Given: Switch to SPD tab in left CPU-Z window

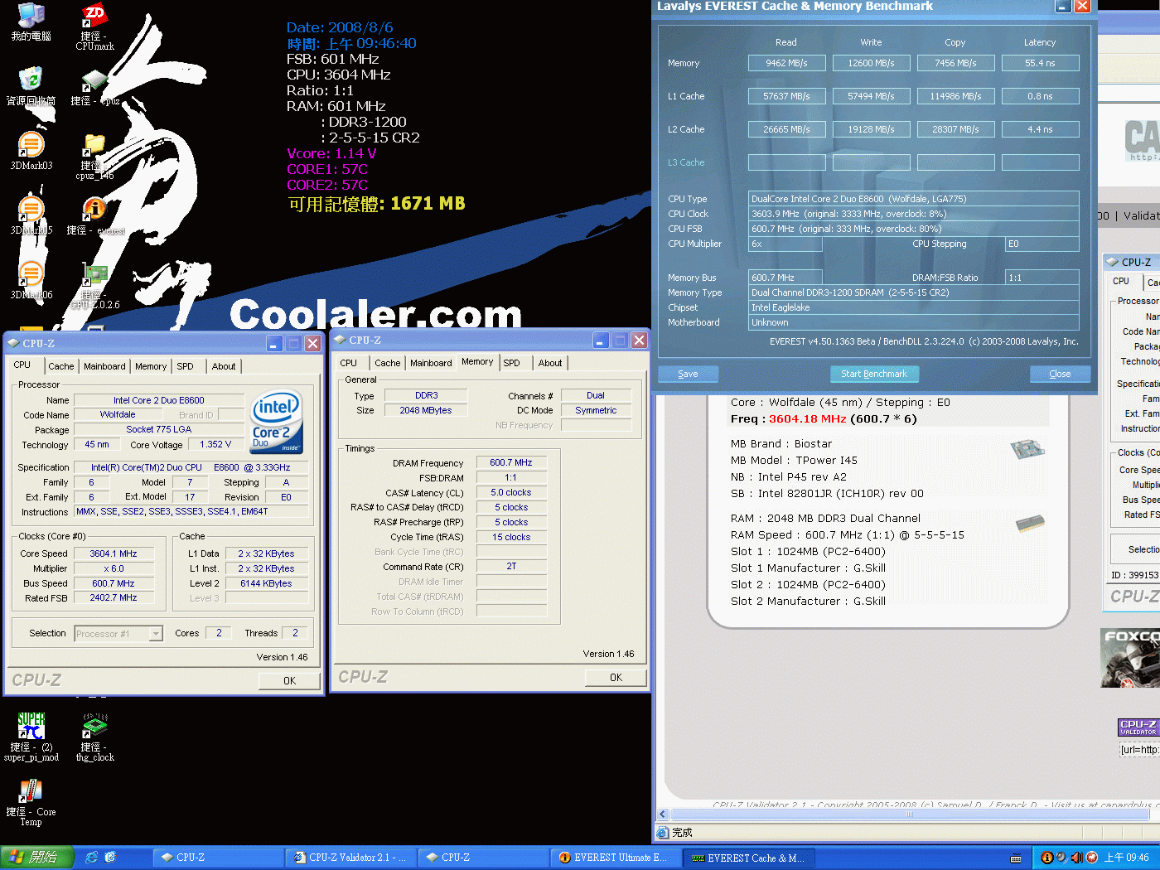Looking at the screenshot, I should pyautogui.click(x=186, y=366).
